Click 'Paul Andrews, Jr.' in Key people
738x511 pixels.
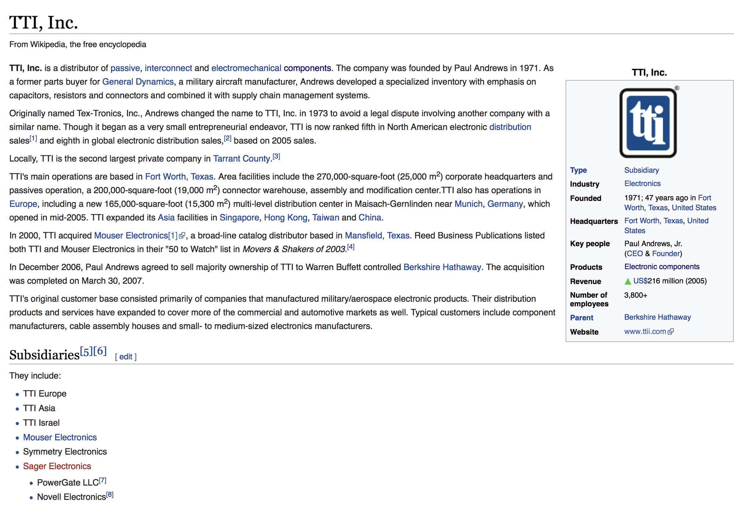point(653,244)
